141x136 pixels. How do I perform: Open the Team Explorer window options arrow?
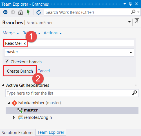[x=125, y=4]
